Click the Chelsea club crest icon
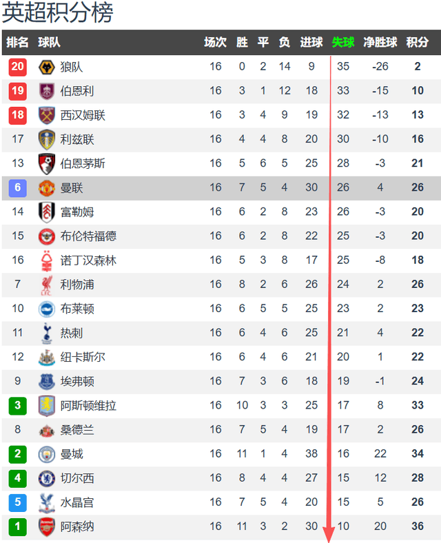Image resolution: width=441 pixels, height=543 pixels. pos(47,478)
